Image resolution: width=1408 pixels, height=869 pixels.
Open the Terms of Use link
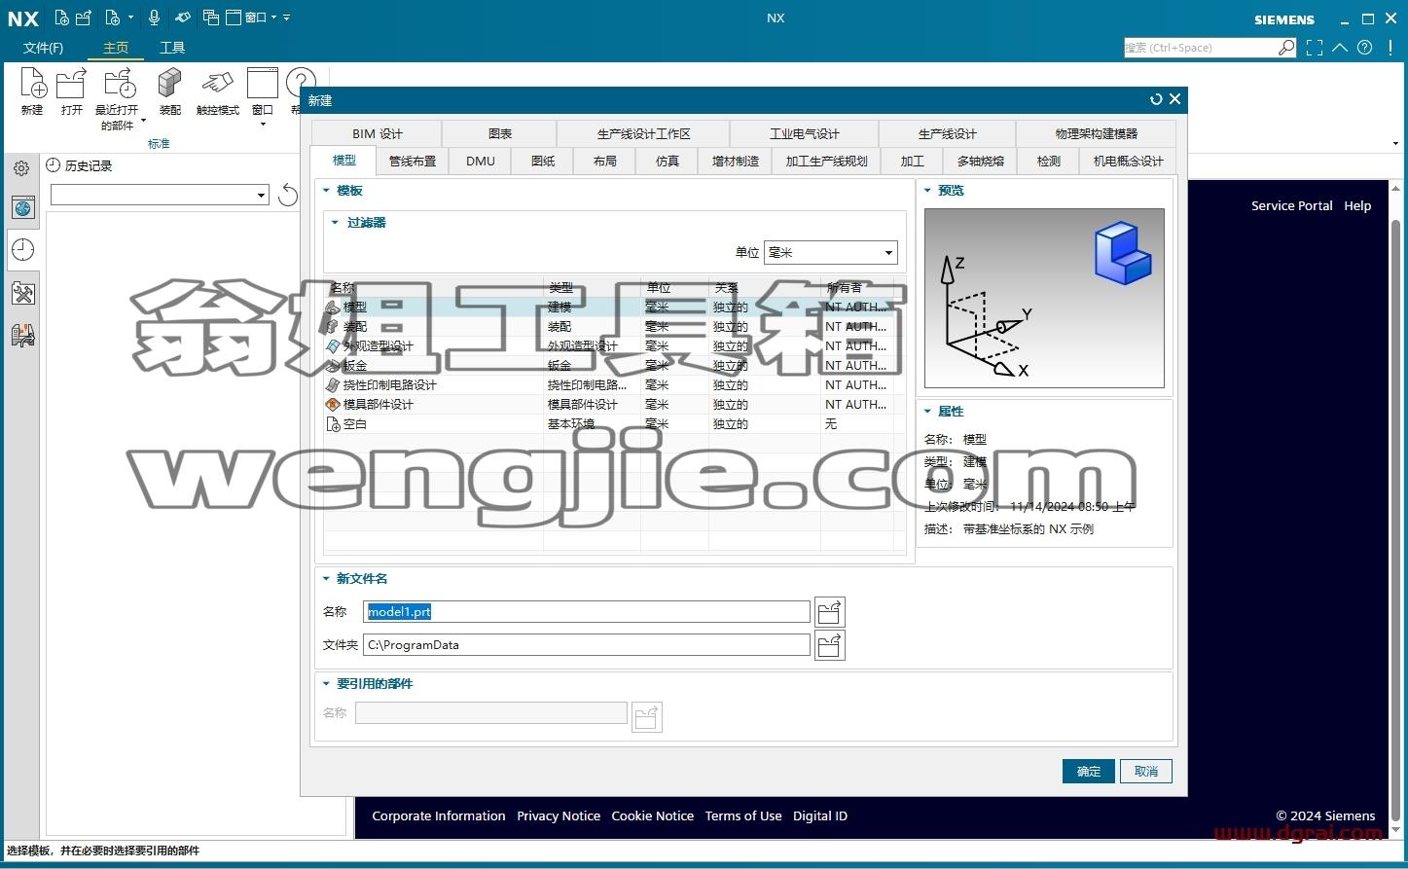[743, 815]
